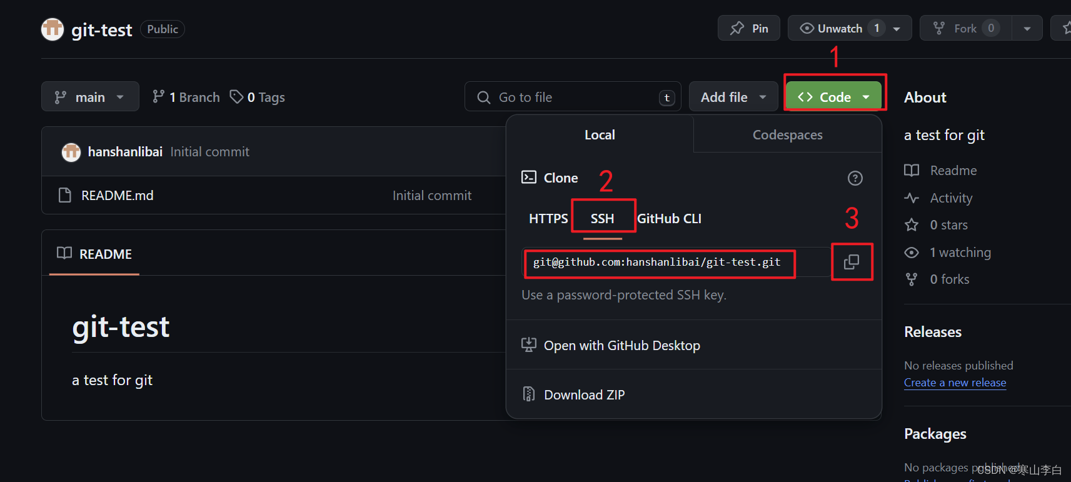
Task: Select the GitHub CLI clone option
Action: pos(669,218)
